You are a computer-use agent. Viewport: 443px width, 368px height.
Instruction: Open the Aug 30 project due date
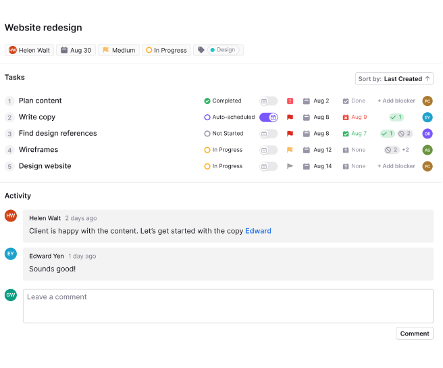[75, 50]
